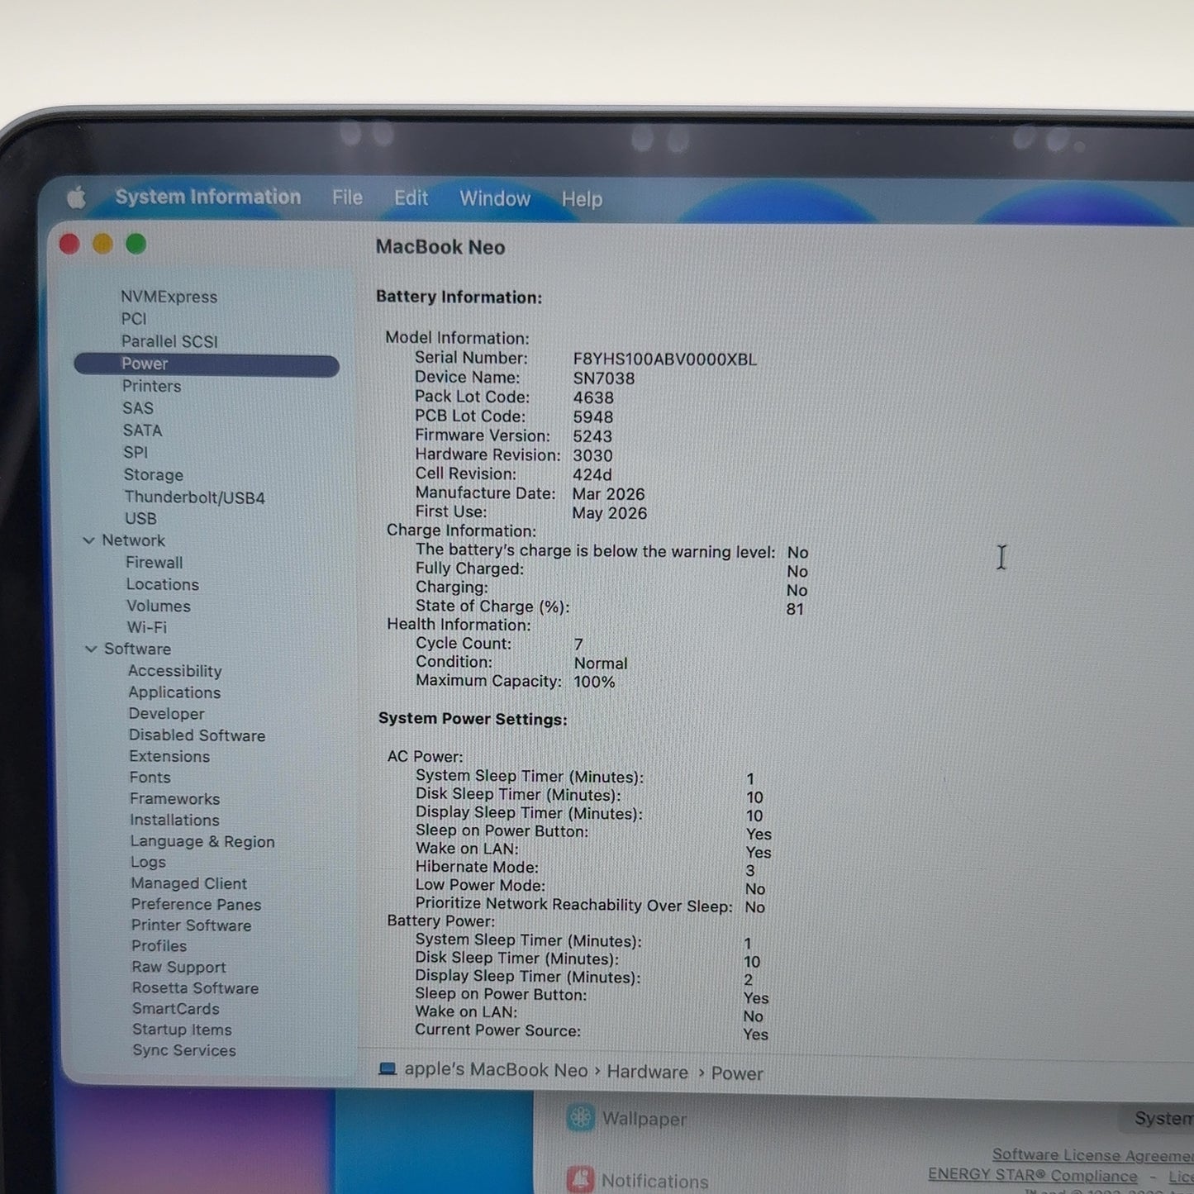This screenshot has height=1194, width=1194.
Task: Select Firewall under Network
Action: 155,563
